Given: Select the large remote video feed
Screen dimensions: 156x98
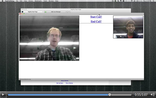Looking at the screenshot, I should pos(49,38).
